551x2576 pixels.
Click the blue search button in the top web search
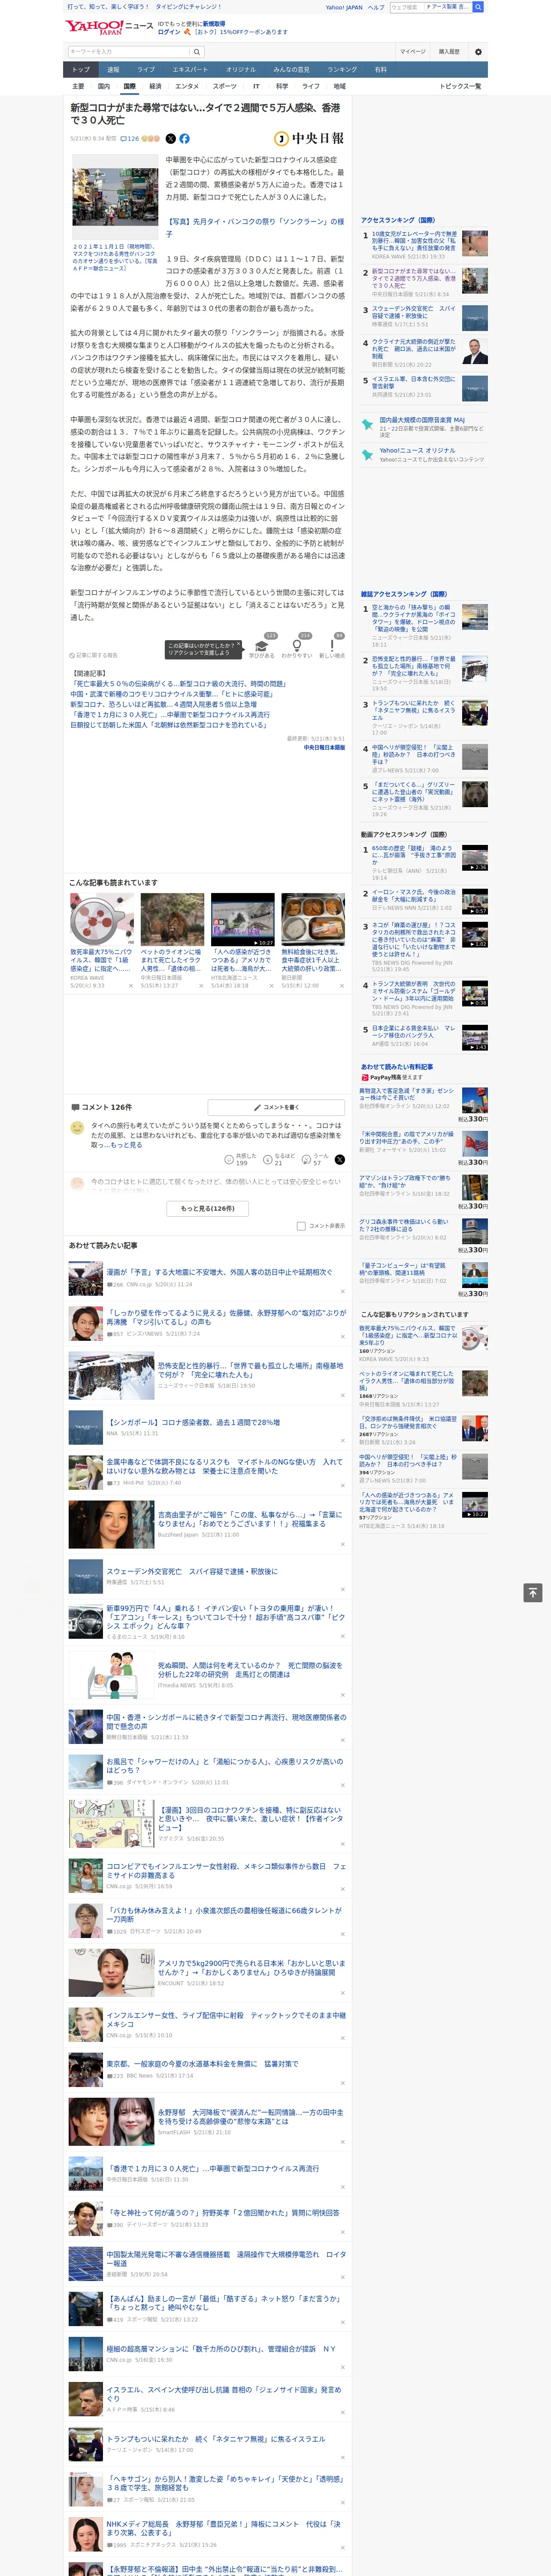[x=478, y=7]
